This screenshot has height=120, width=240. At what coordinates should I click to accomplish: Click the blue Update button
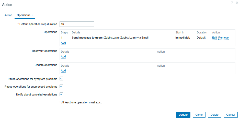tap(183, 115)
